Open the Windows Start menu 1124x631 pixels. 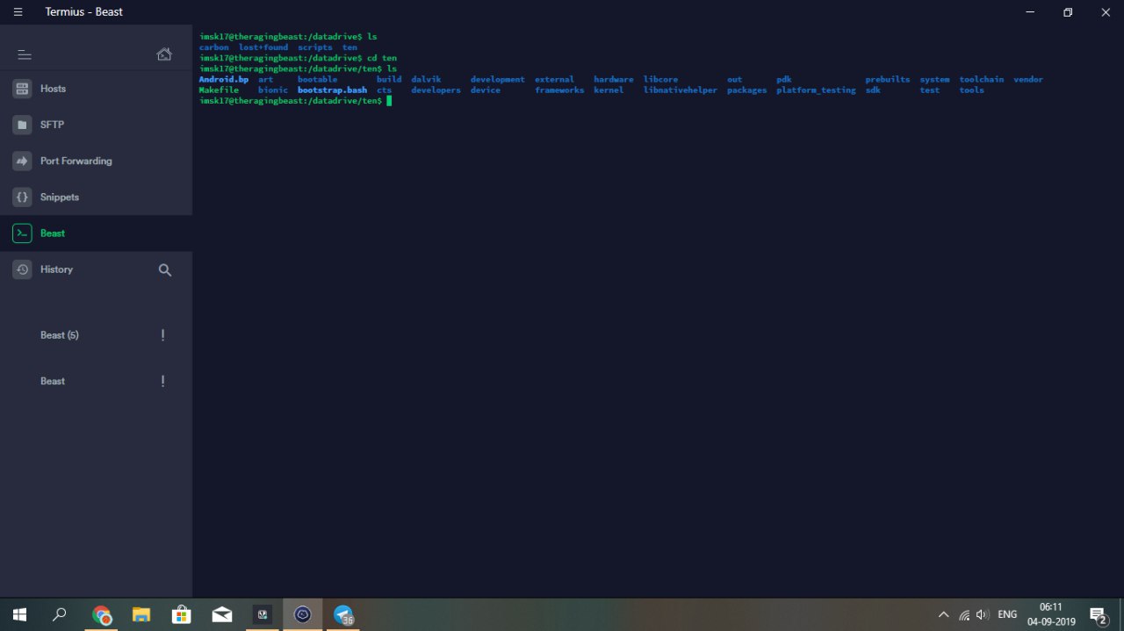point(19,614)
